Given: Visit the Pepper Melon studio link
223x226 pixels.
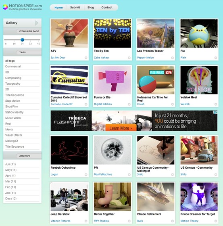Looking at the screenshot, I should tap(146, 58).
